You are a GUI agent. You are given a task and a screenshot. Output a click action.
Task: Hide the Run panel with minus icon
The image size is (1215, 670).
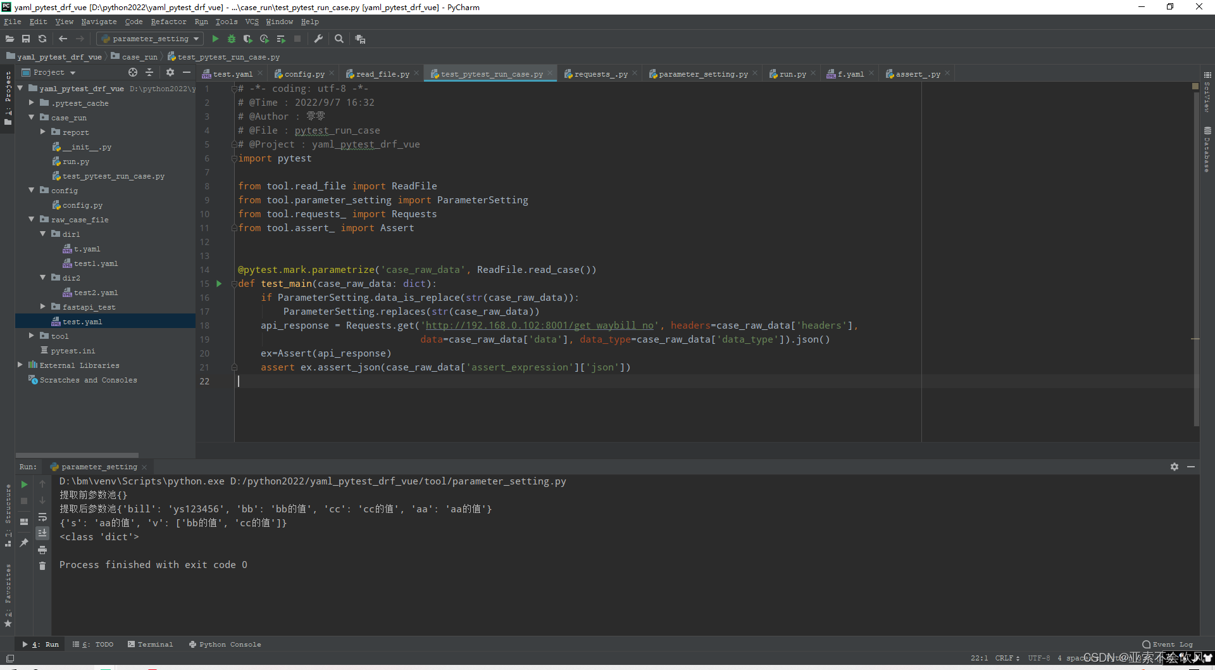coord(1191,467)
